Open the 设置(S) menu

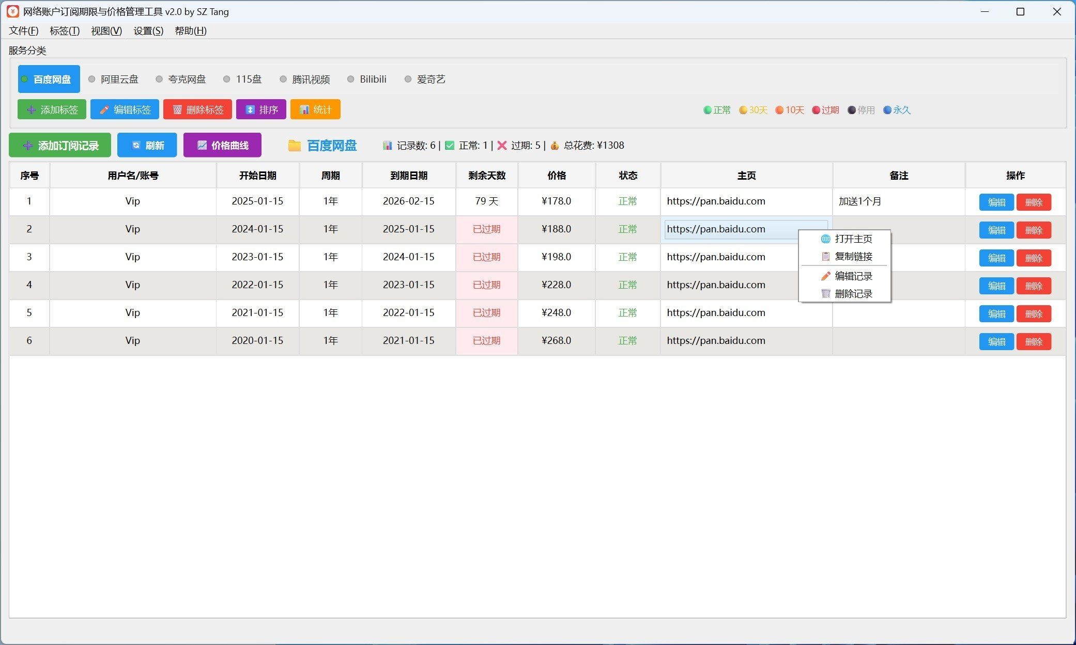(x=148, y=31)
